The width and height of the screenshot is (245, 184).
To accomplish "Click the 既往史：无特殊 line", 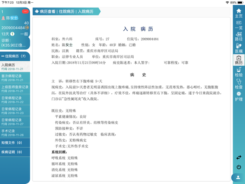I will coord(64,111).
